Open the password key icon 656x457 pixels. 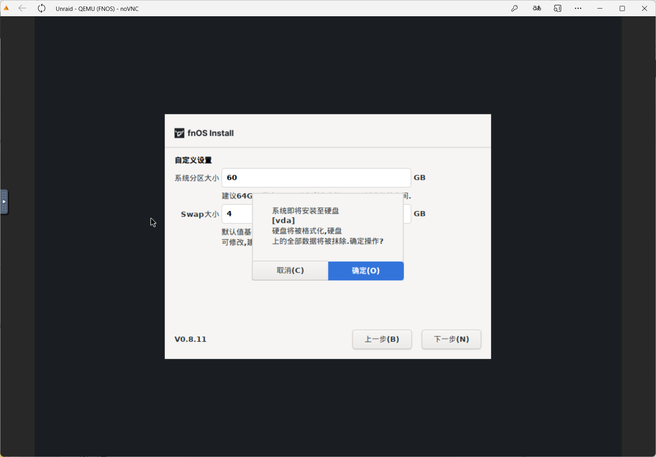tap(515, 8)
